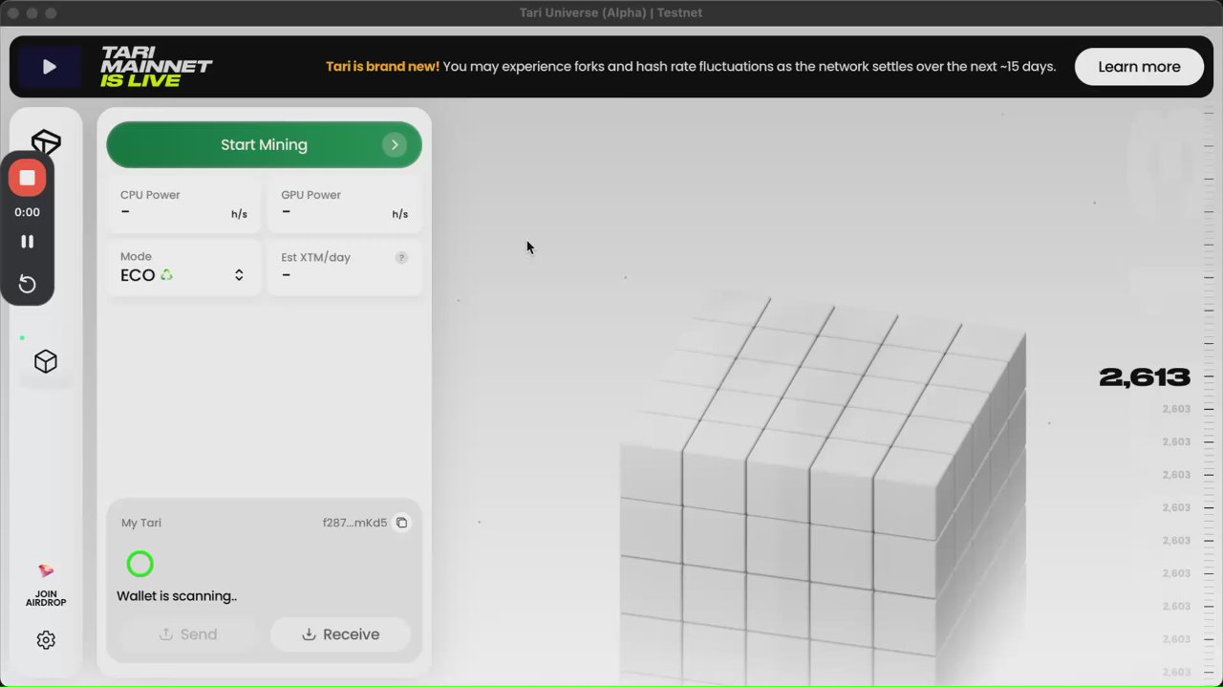Play the Tari Mainnet video thumbnail
This screenshot has width=1223, height=687.
(50, 67)
